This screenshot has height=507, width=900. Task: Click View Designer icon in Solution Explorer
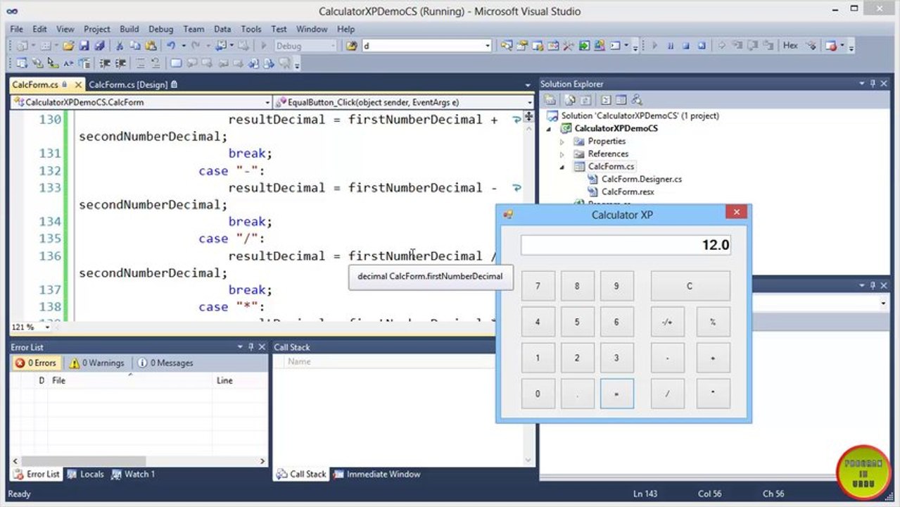621,100
